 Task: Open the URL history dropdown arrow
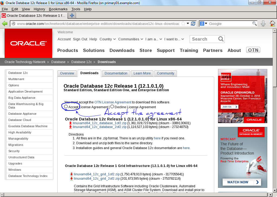click(x=188, y=23)
